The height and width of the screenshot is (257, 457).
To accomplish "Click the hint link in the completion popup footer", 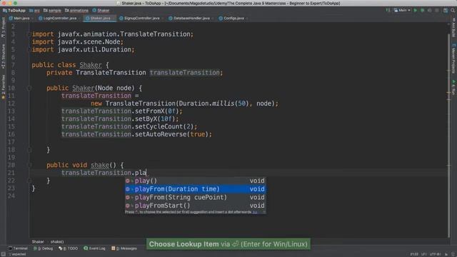I will [255, 212].
